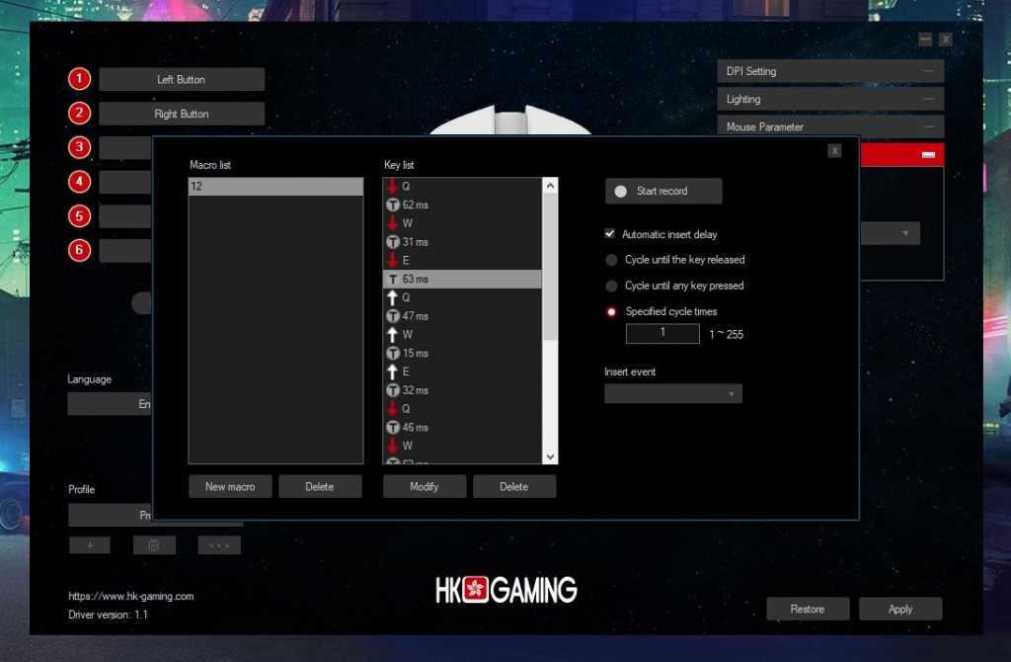Viewport: 1011px width, 662px height.
Task: Choose Cycle until any key pressed
Action: coord(612,286)
